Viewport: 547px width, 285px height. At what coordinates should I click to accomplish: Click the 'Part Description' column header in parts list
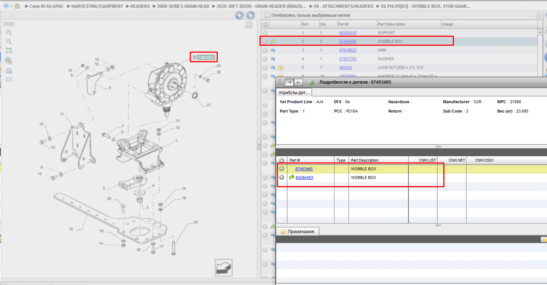[x=409, y=24]
